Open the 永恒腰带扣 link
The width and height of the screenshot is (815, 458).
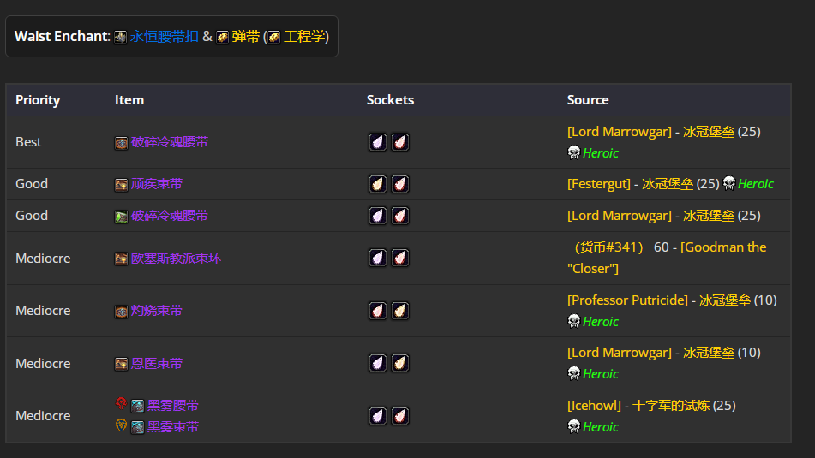tap(164, 37)
